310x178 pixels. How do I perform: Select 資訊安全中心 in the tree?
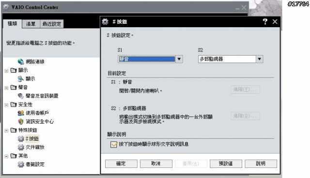click(40, 122)
